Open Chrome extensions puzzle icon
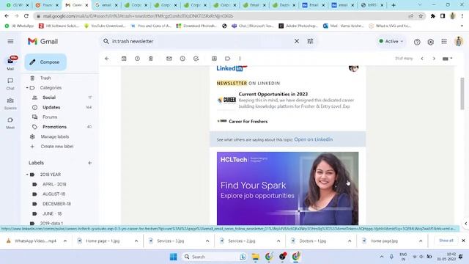 [433, 16]
